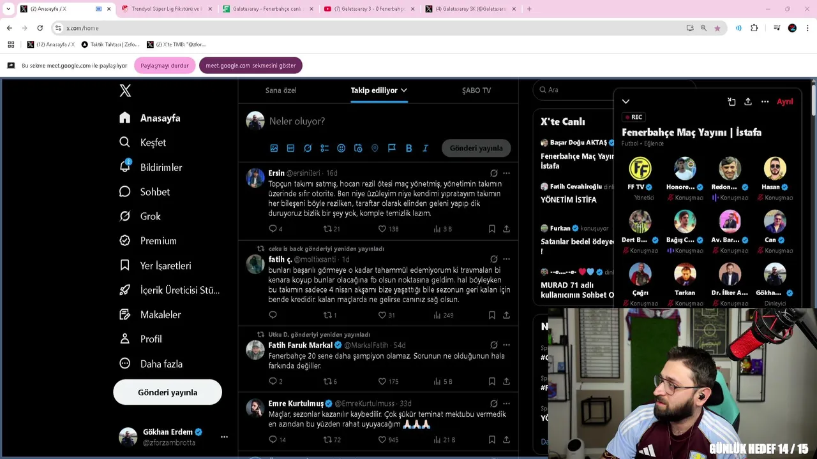Share Emre Kurtulmuş's post

point(506,440)
